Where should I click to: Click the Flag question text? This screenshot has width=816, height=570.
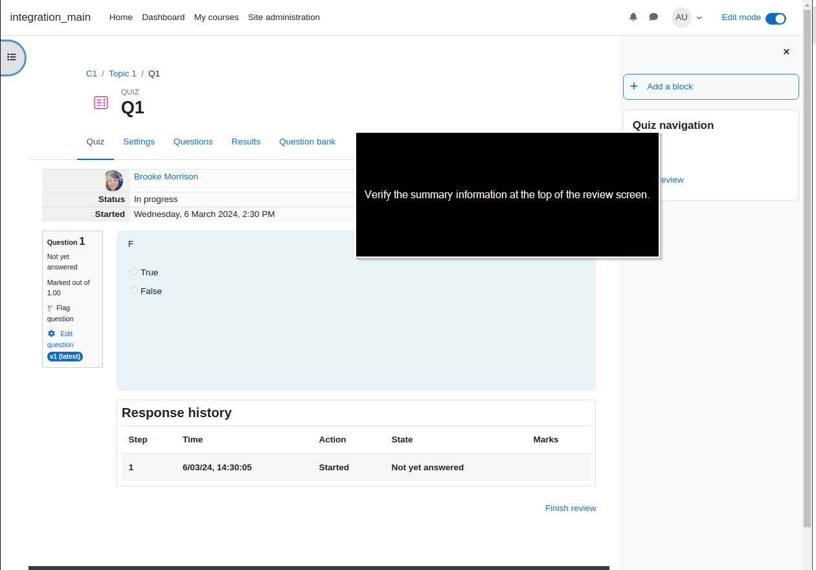[x=60, y=313]
